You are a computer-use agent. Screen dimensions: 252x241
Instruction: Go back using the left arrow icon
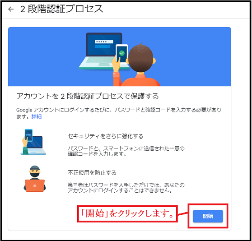click(11, 9)
